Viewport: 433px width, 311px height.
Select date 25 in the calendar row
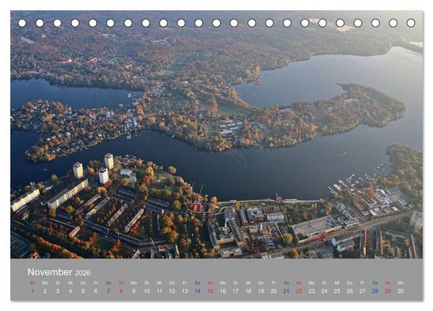click(x=337, y=291)
